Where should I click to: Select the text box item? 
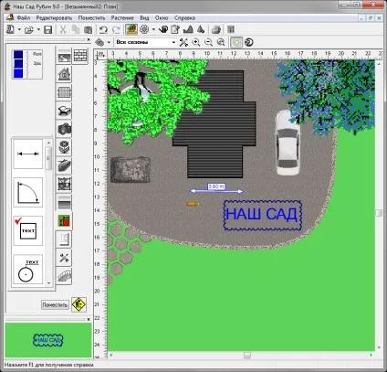click(28, 230)
